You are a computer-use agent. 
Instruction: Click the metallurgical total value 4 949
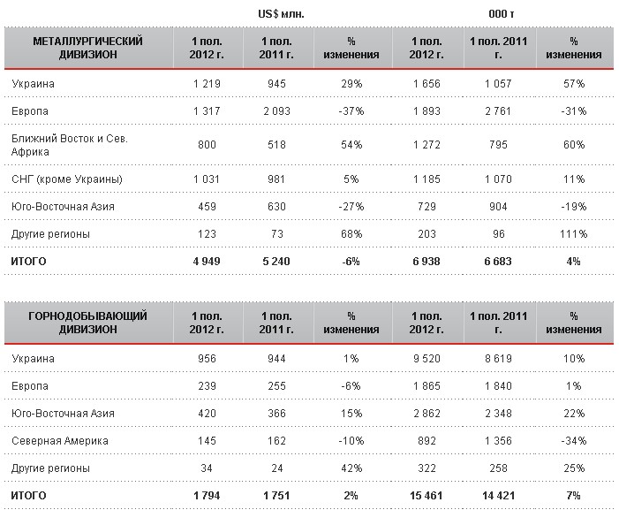pyautogui.click(x=205, y=262)
